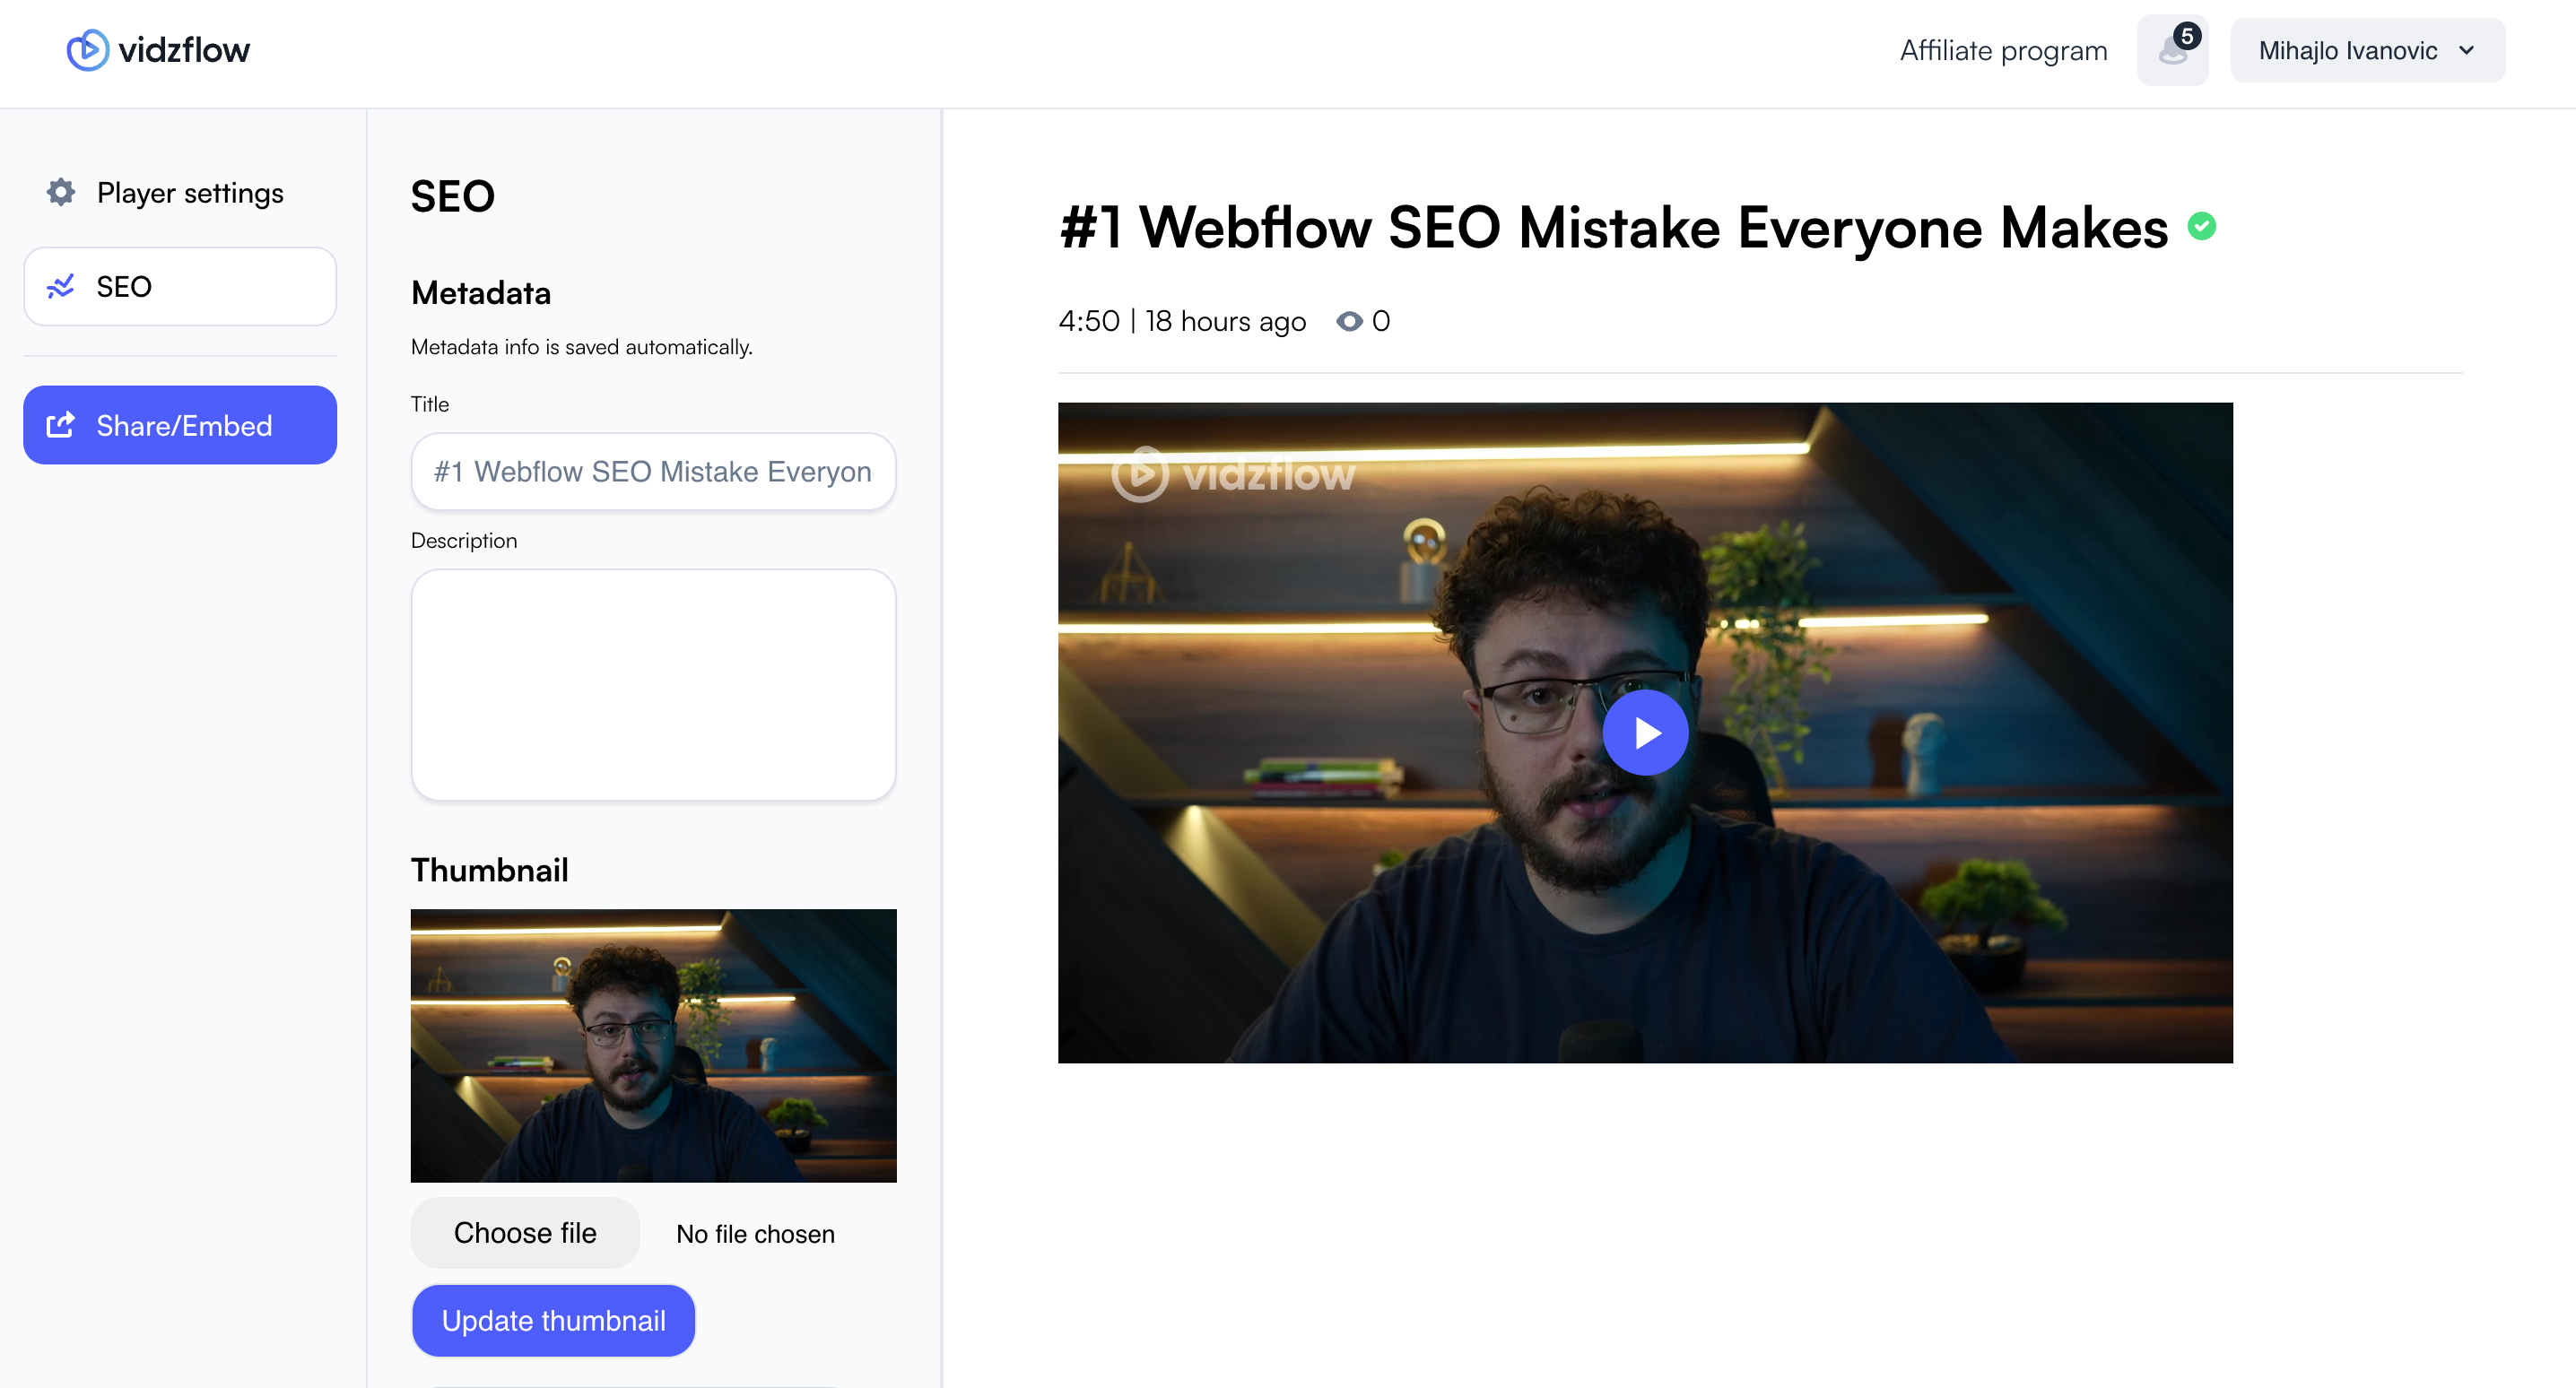Click inside the Description text box
Viewport: 2576px width, 1388px height.
[652, 685]
